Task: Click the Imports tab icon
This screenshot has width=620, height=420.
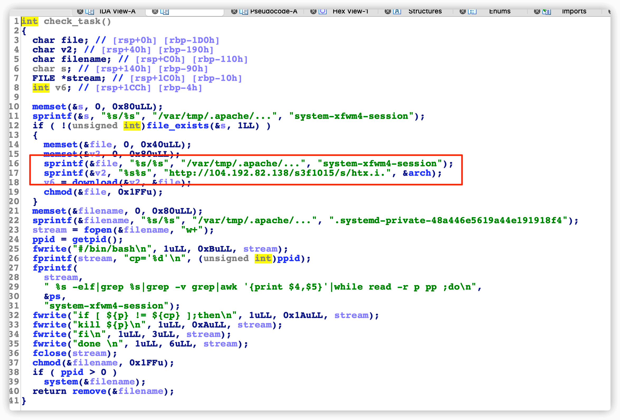Action: [547, 12]
